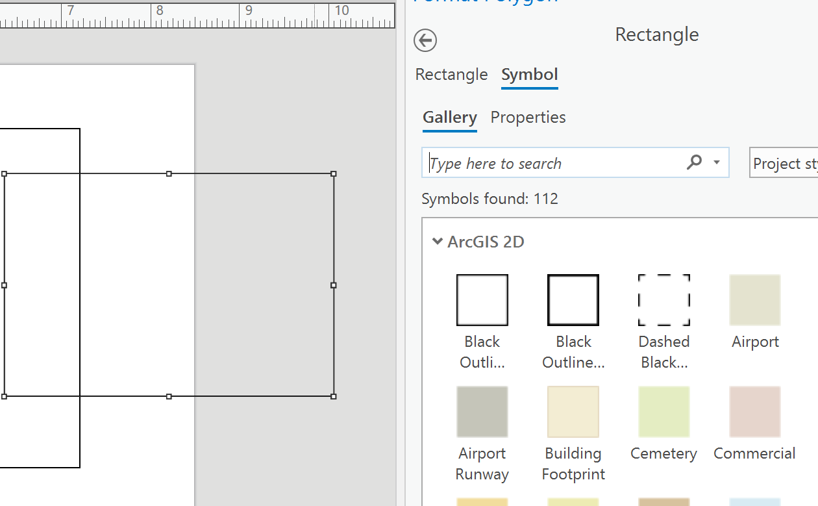
Task: Click the rectangle's right-middle resize handle
Action: [334, 285]
